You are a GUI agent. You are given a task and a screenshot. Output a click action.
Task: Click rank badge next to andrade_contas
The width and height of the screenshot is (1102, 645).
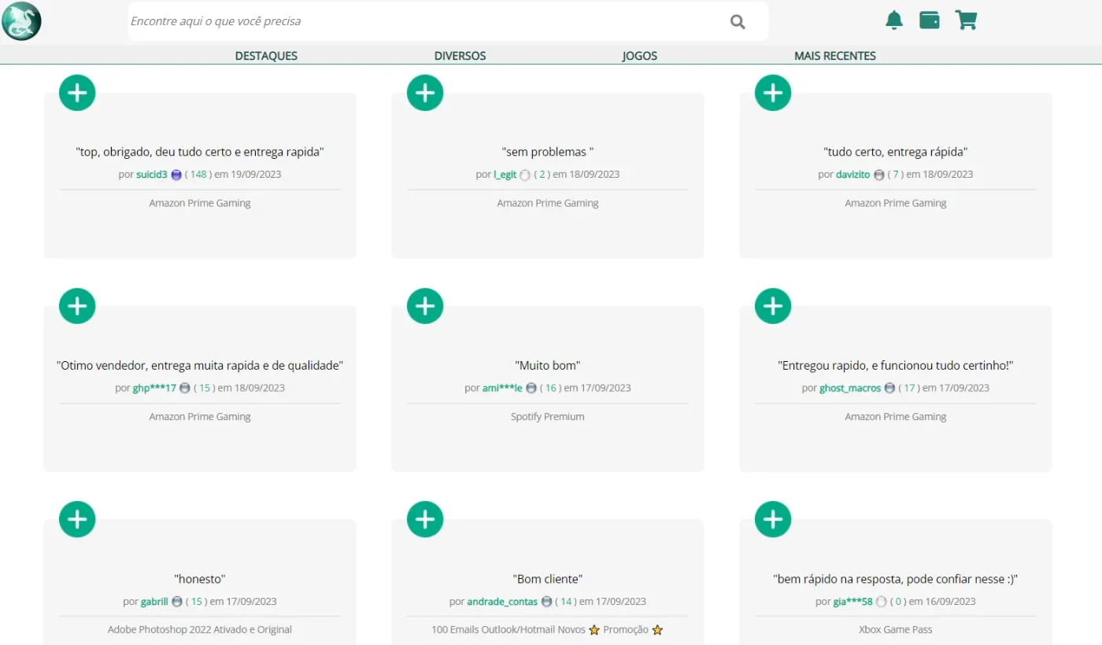click(x=547, y=602)
